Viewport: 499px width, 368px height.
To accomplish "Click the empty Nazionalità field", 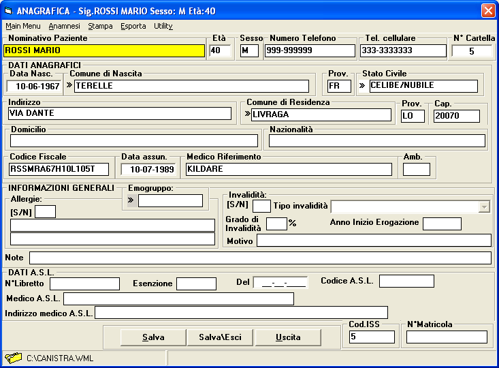I will pyautogui.click(x=377, y=140).
